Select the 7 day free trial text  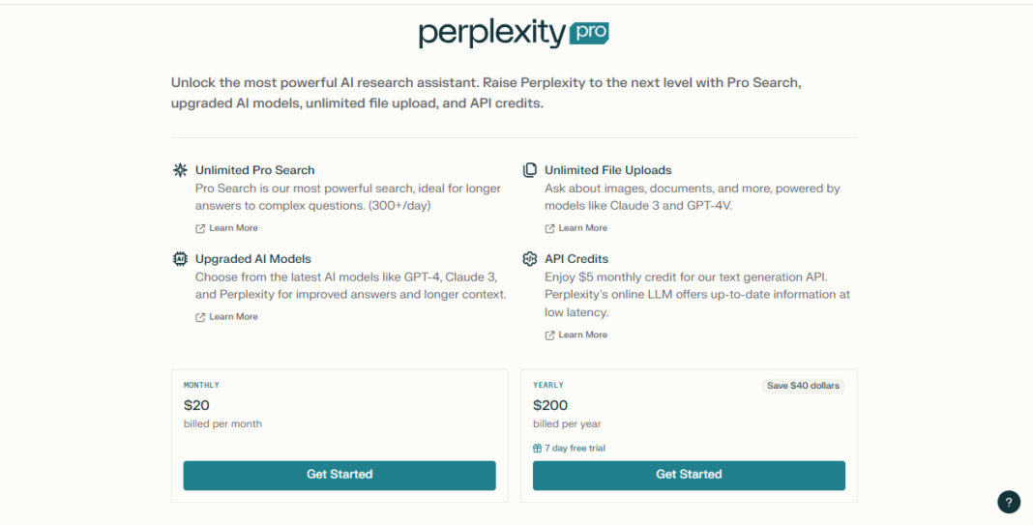(x=576, y=449)
